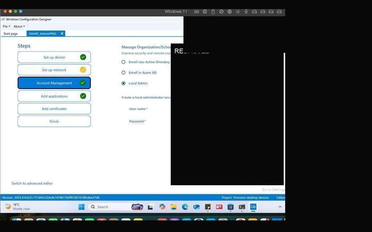Launch Microsoft Edge from taskbar

pyautogui.click(x=185, y=207)
